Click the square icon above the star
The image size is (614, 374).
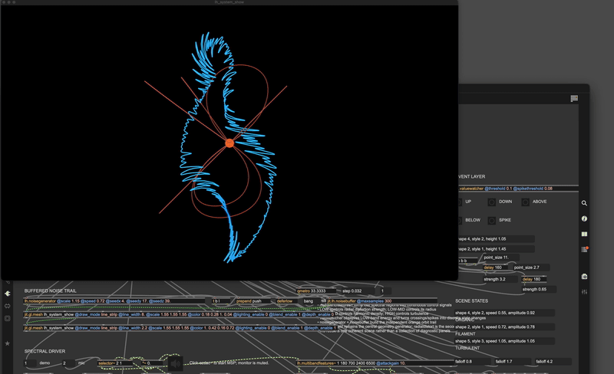tap(7, 319)
